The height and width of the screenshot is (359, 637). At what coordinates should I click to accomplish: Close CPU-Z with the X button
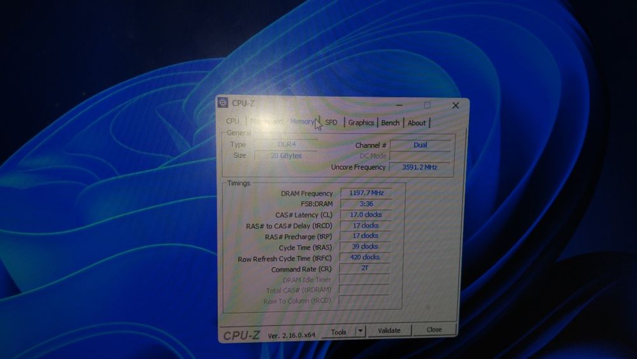pos(455,106)
